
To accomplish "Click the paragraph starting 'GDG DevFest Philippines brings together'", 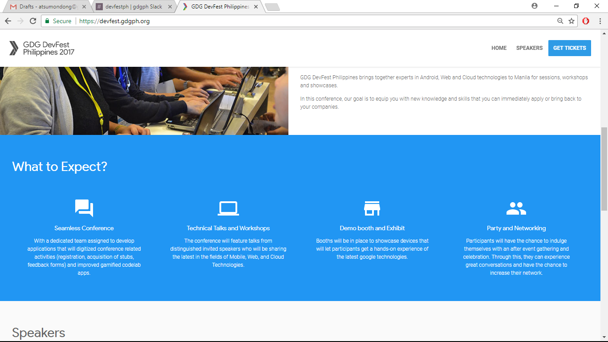I will point(444,81).
